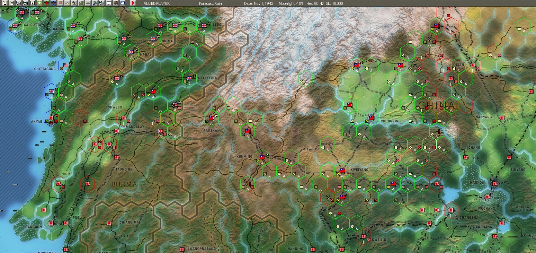Select the Chinese flag unit at Paoshan
The width and height of the screenshot is (536, 253).
click(211, 118)
